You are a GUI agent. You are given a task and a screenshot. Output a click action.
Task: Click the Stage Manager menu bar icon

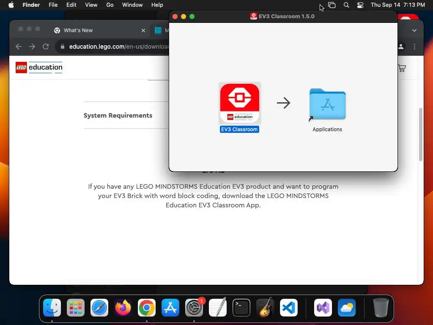point(332,5)
